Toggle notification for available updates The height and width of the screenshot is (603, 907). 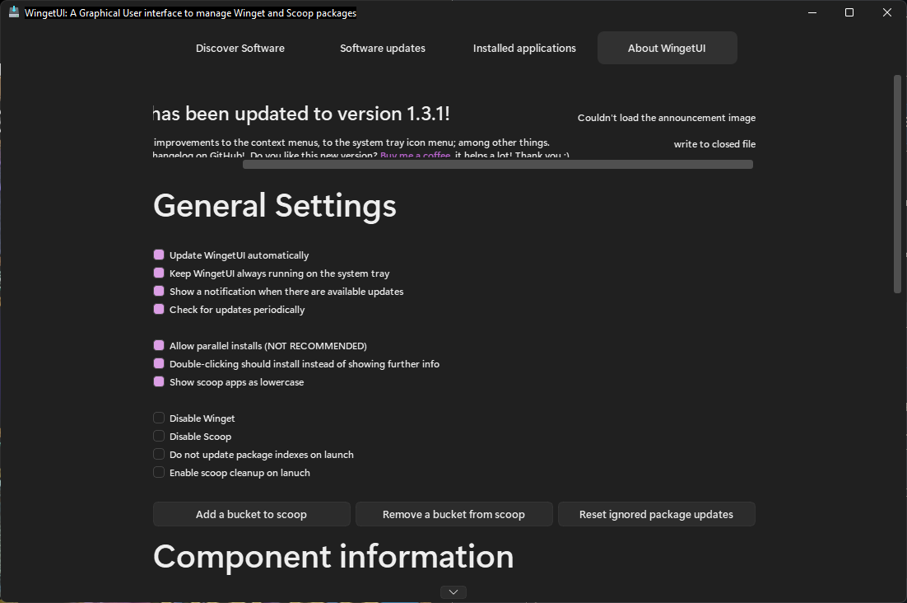tap(158, 291)
